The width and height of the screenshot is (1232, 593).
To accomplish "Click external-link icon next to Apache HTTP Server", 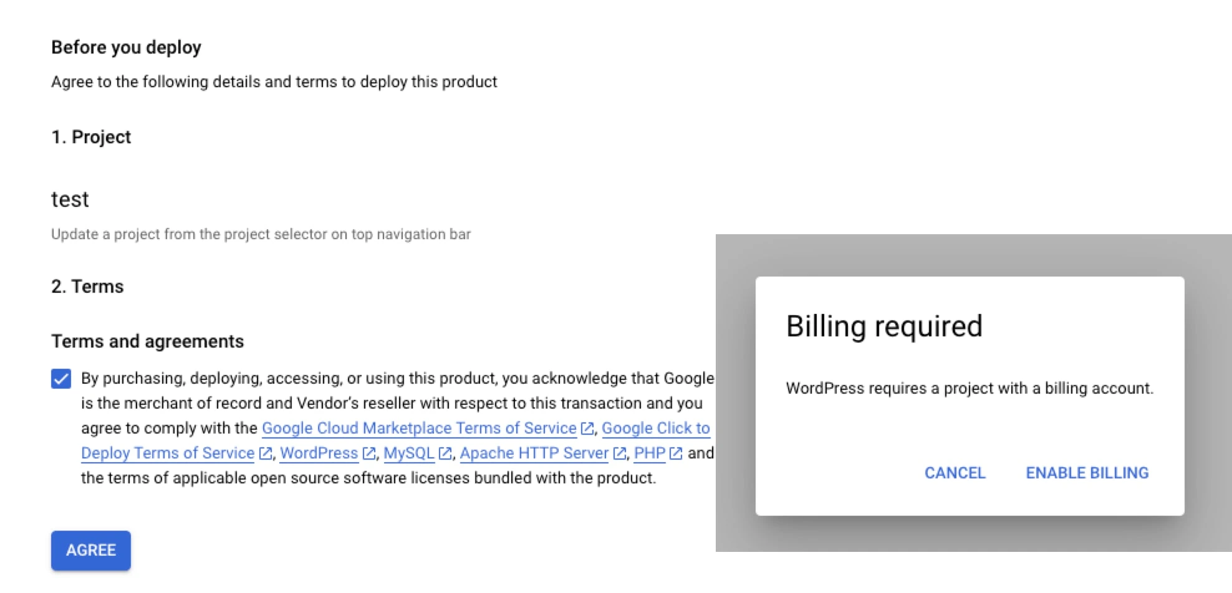I will click(619, 453).
